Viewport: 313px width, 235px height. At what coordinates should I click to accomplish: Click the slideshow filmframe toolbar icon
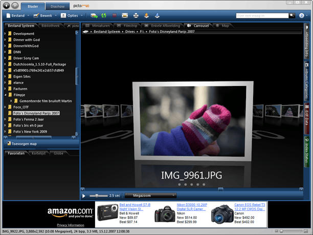[125, 15]
